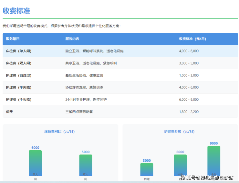Screen dimensions: 239x183
Task: Click the 搜狐号@搜狐焦点阜新站 watermark
Action: [x=207, y=177]
